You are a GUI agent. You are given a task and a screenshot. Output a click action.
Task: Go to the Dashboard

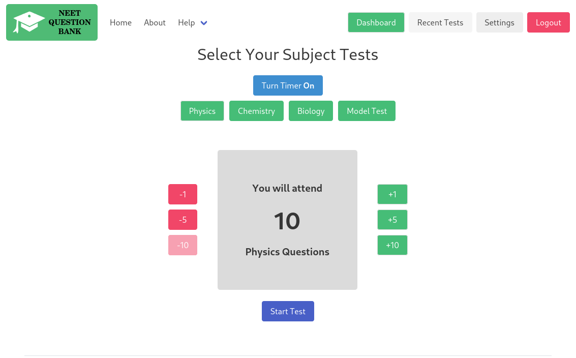tap(376, 22)
